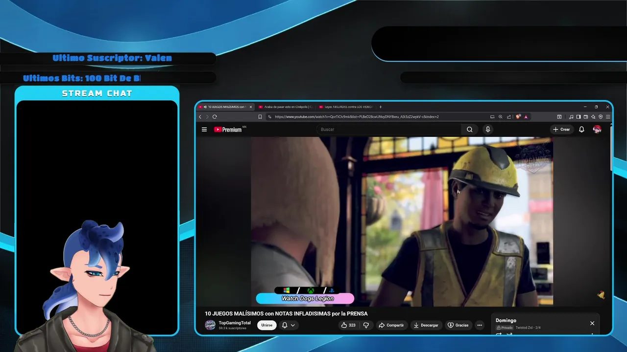The height and width of the screenshot is (352, 627).
Task: Click the YouTube Premium logo
Action: pyautogui.click(x=228, y=130)
